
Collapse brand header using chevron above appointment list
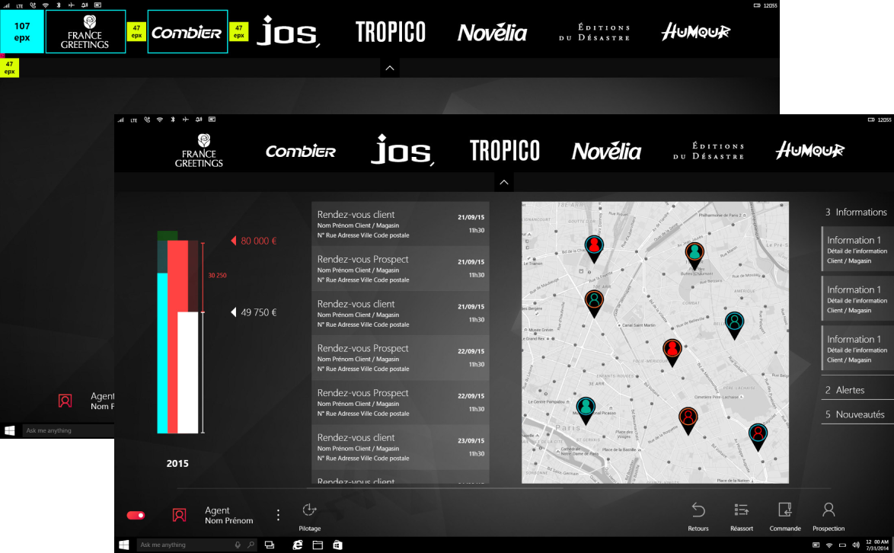tap(503, 182)
